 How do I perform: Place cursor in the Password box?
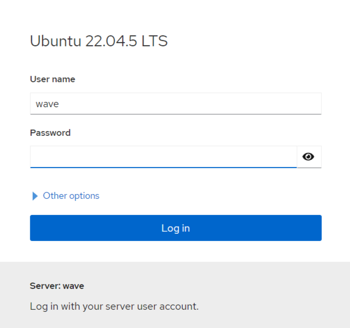[x=163, y=157]
